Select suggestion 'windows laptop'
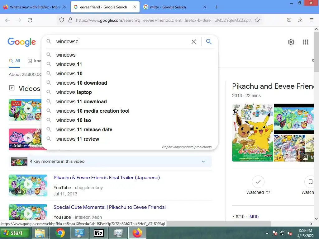 coord(130,92)
